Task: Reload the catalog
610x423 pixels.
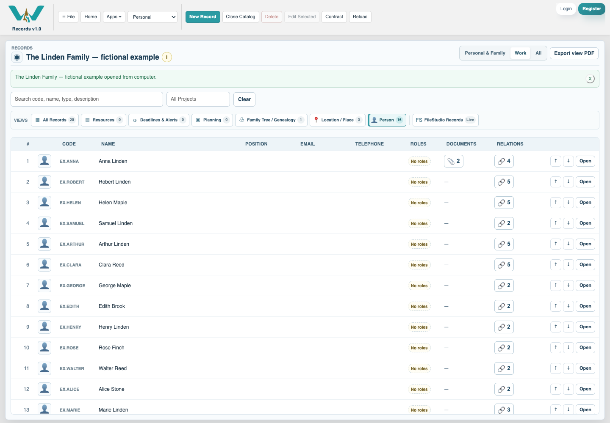Action: [360, 17]
